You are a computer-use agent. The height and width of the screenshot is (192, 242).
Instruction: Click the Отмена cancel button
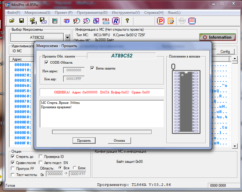pos(119,140)
